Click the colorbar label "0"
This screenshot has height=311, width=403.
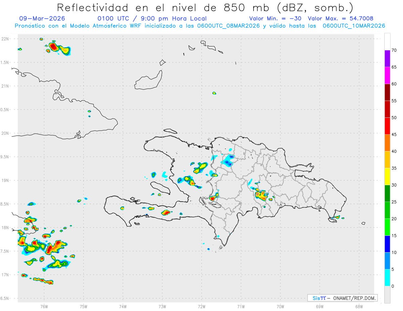[393, 286]
